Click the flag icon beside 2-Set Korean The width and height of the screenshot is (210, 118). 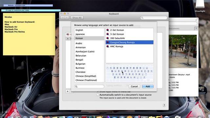pyautogui.click(x=108, y=30)
